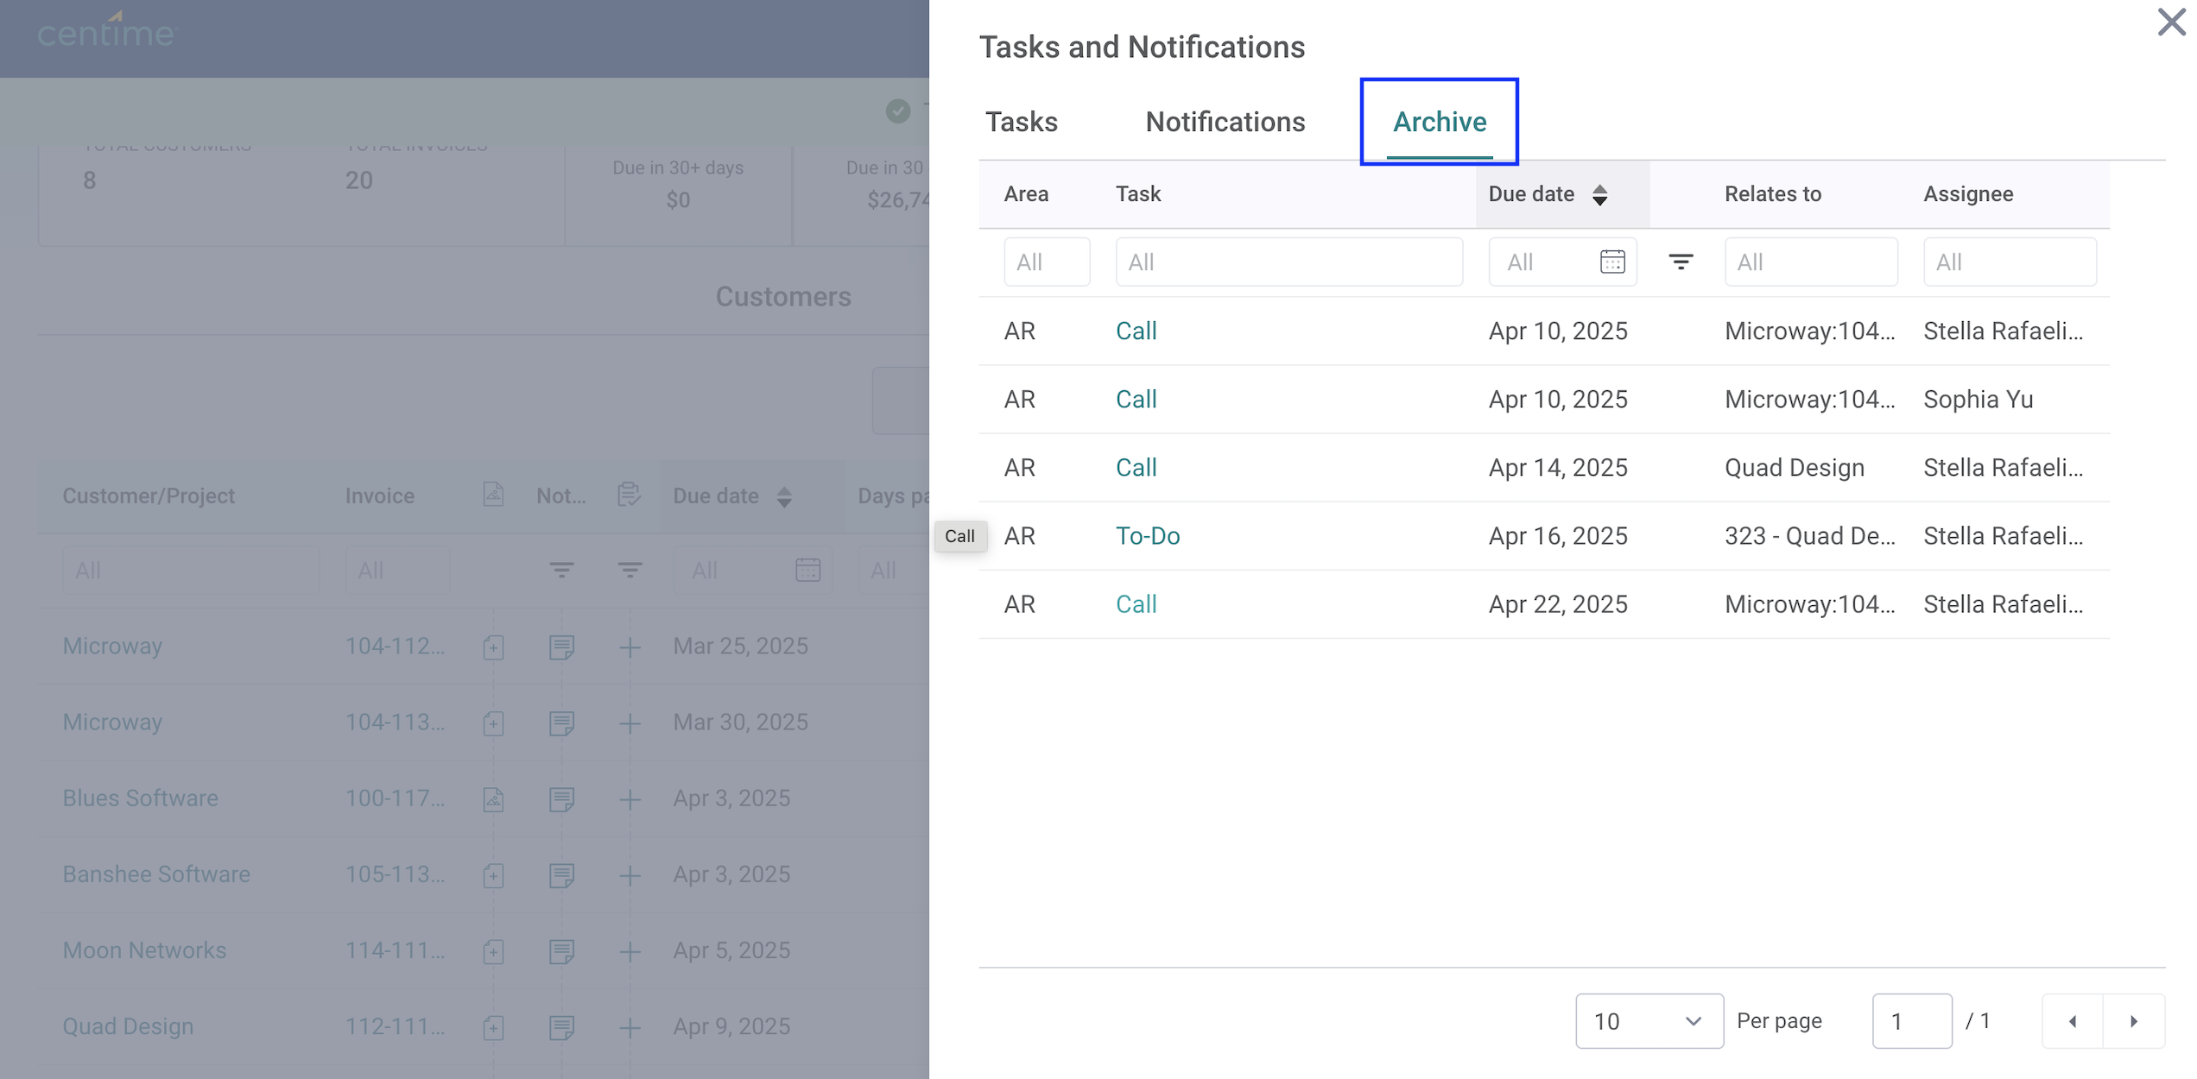Open notes icon for Moon Networks row
The height and width of the screenshot is (1079, 2197).
(561, 951)
